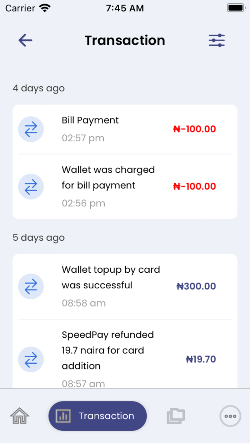
Task: Select the transfer icon beside Bill Payment
Action: coord(31,129)
